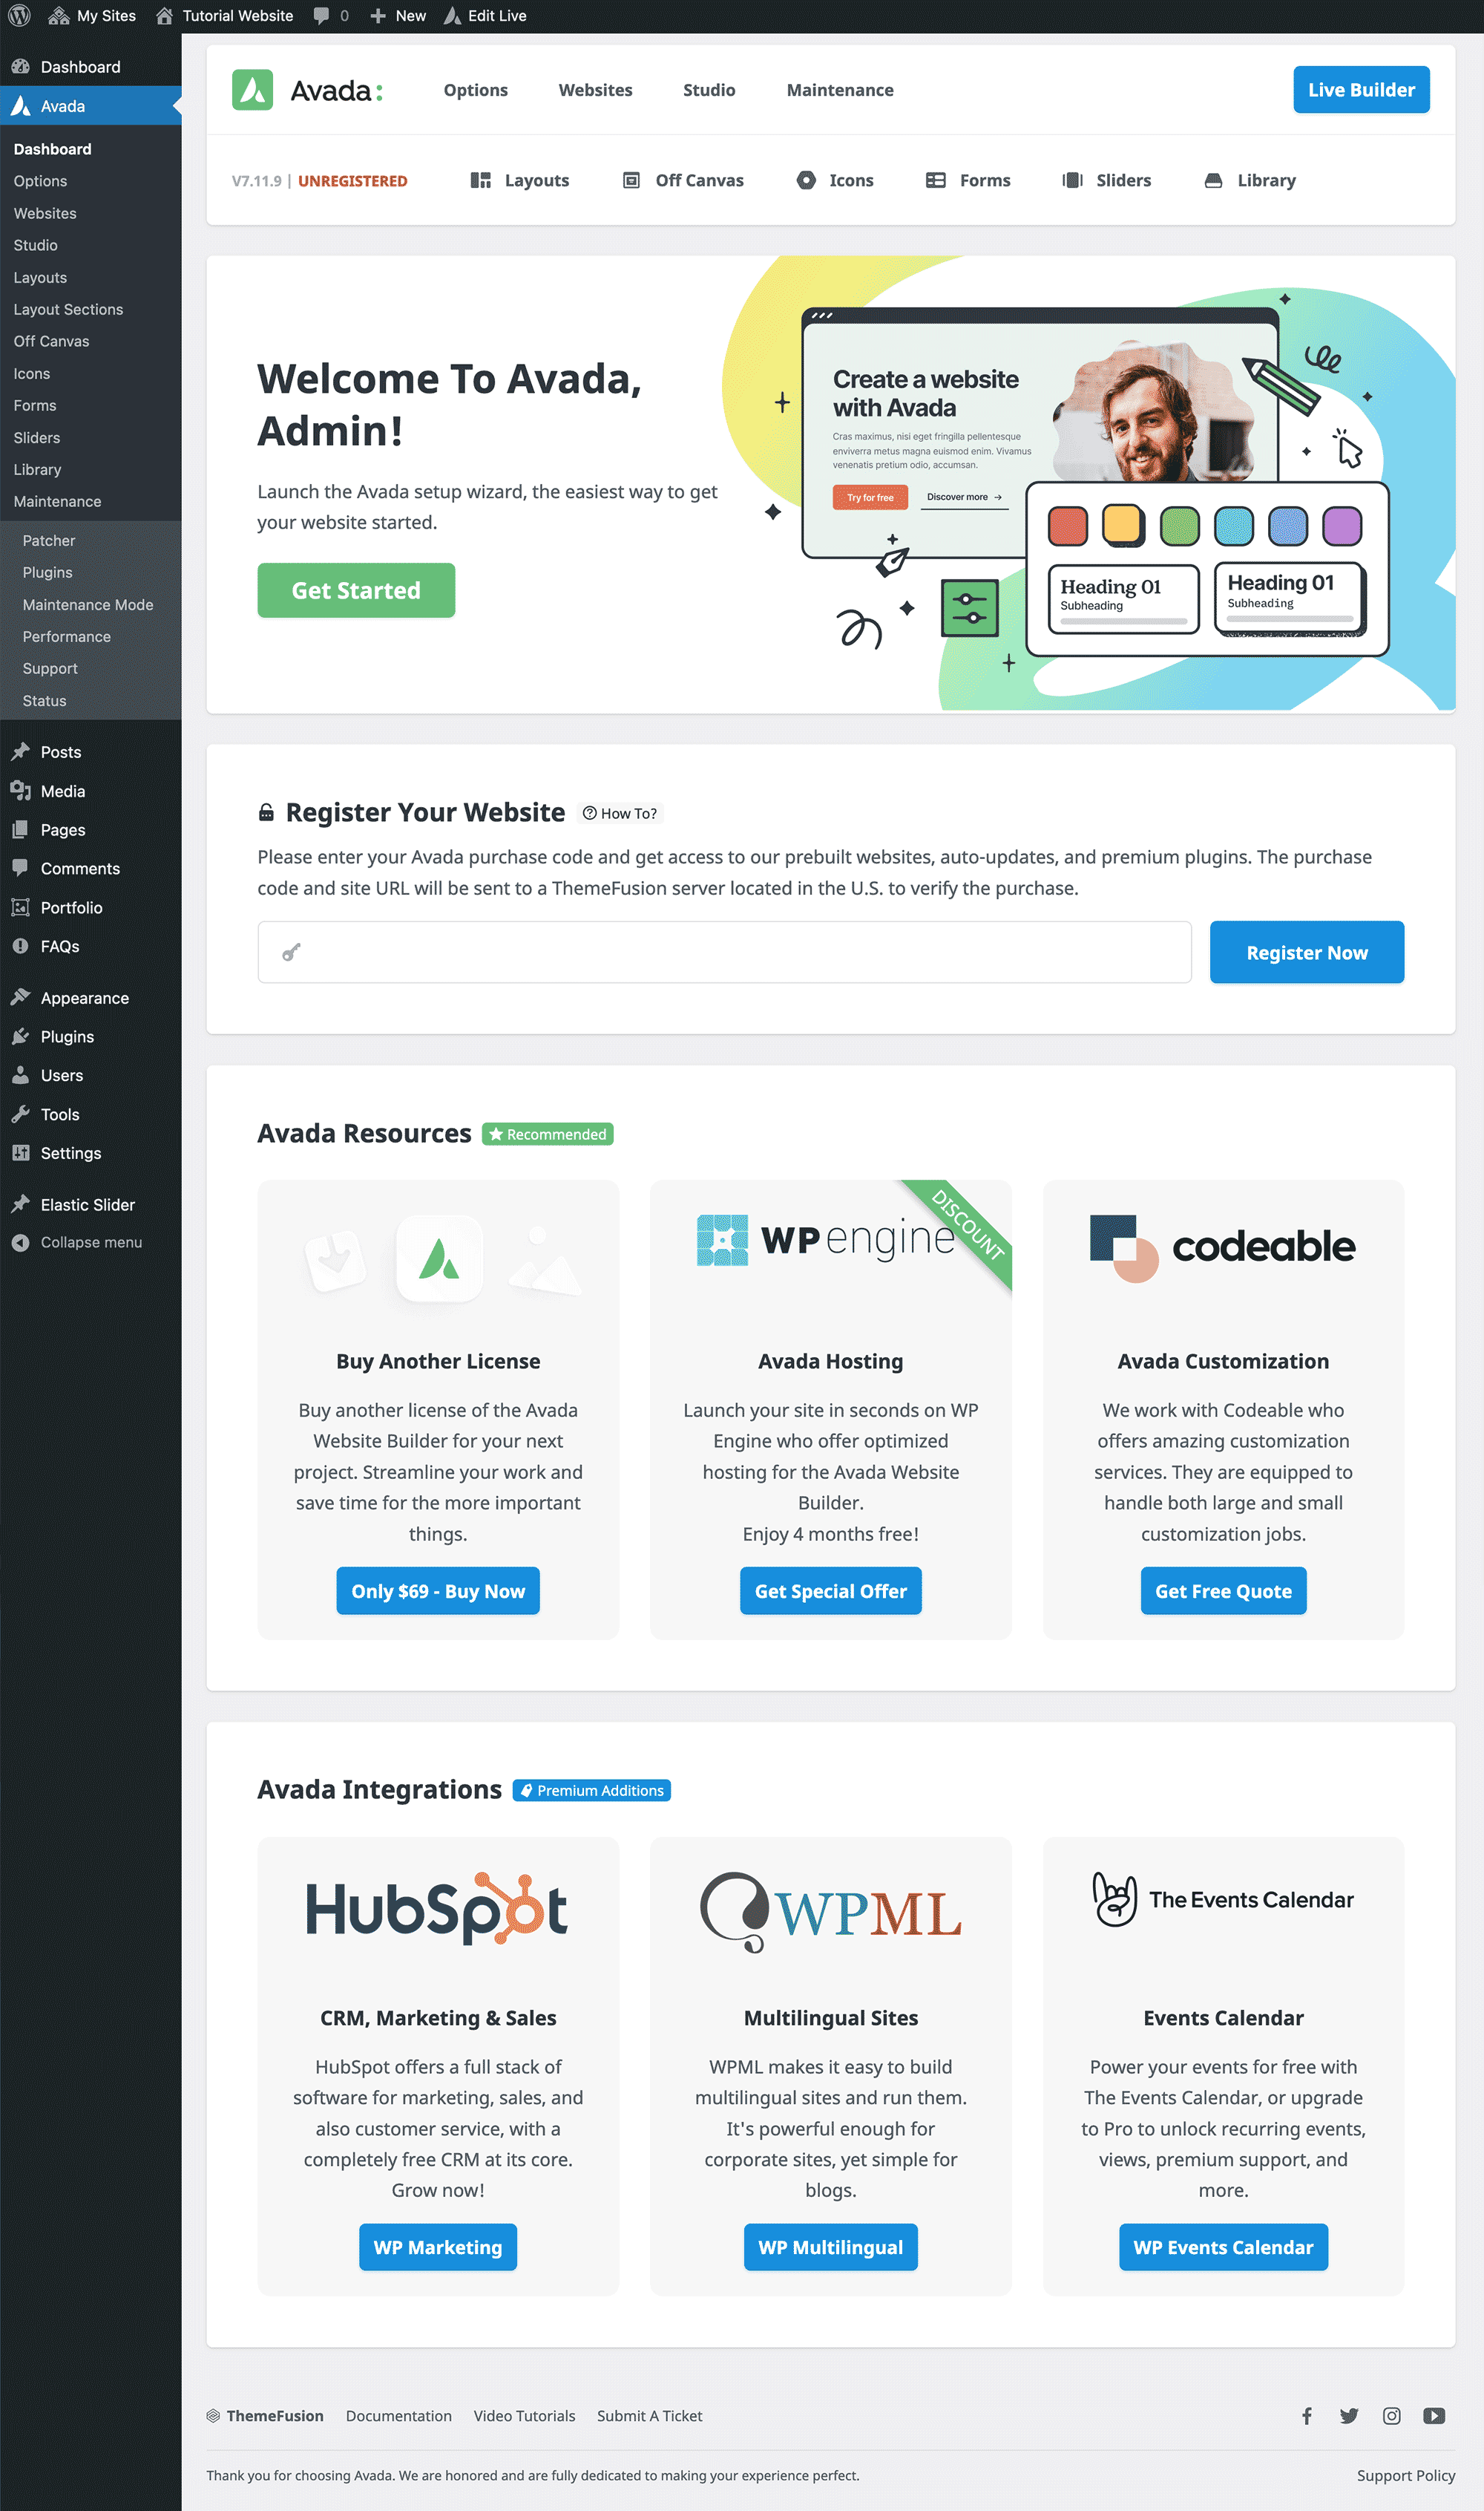Open the Portfolio sidebar menu
Image resolution: width=1484 pixels, height=2511 pixels.
[x=91, y=907]
